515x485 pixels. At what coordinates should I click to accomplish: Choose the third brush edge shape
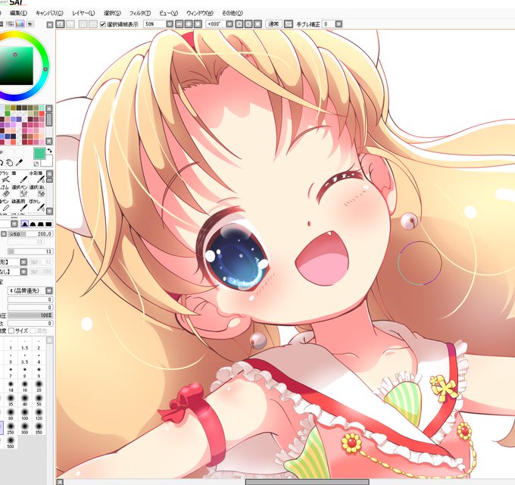[41, 224]
